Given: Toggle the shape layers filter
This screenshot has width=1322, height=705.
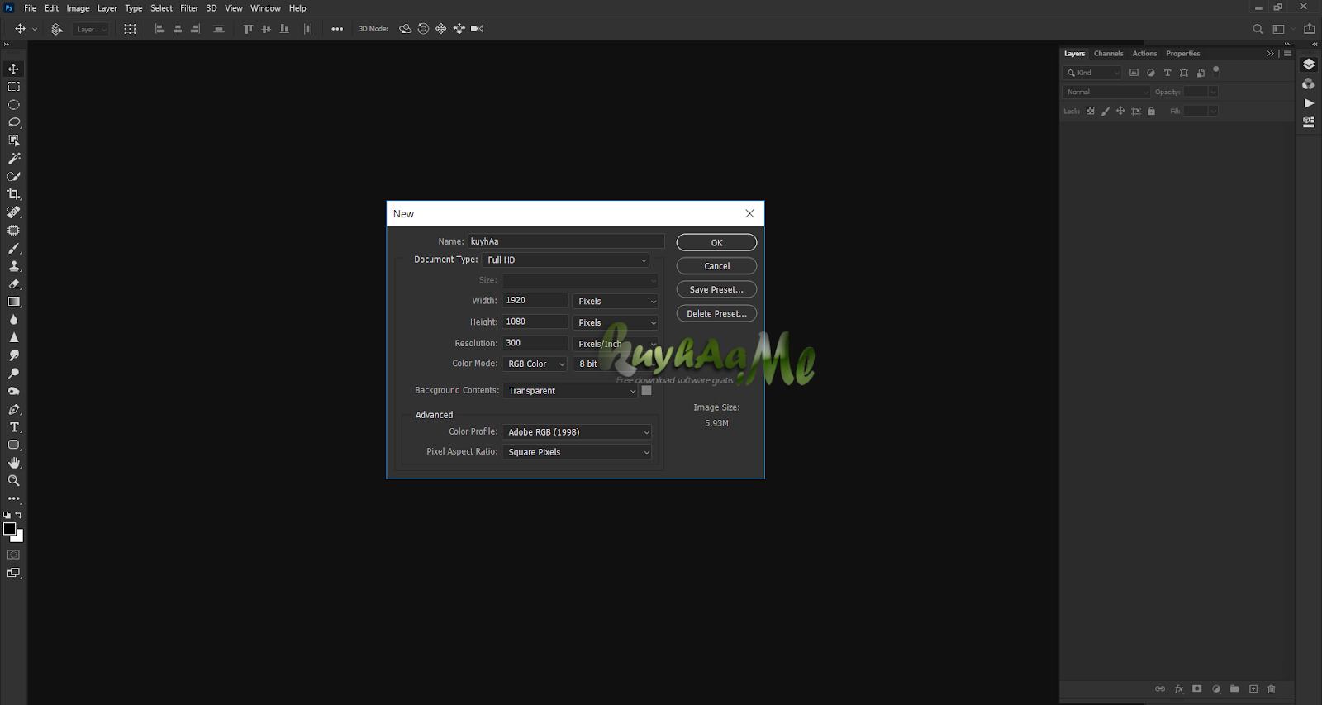Looking at the screenshot, I should (x=1184, y=73).
